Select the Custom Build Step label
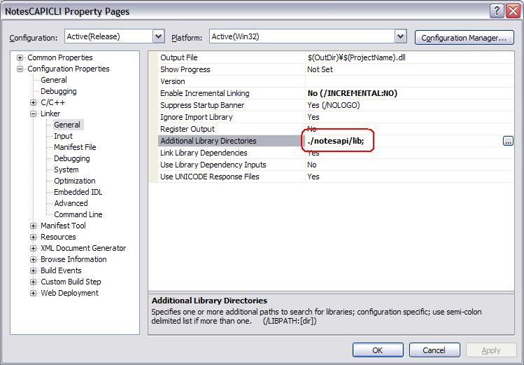The width and height of the screenshot is (524, 365). pos(71,282)
